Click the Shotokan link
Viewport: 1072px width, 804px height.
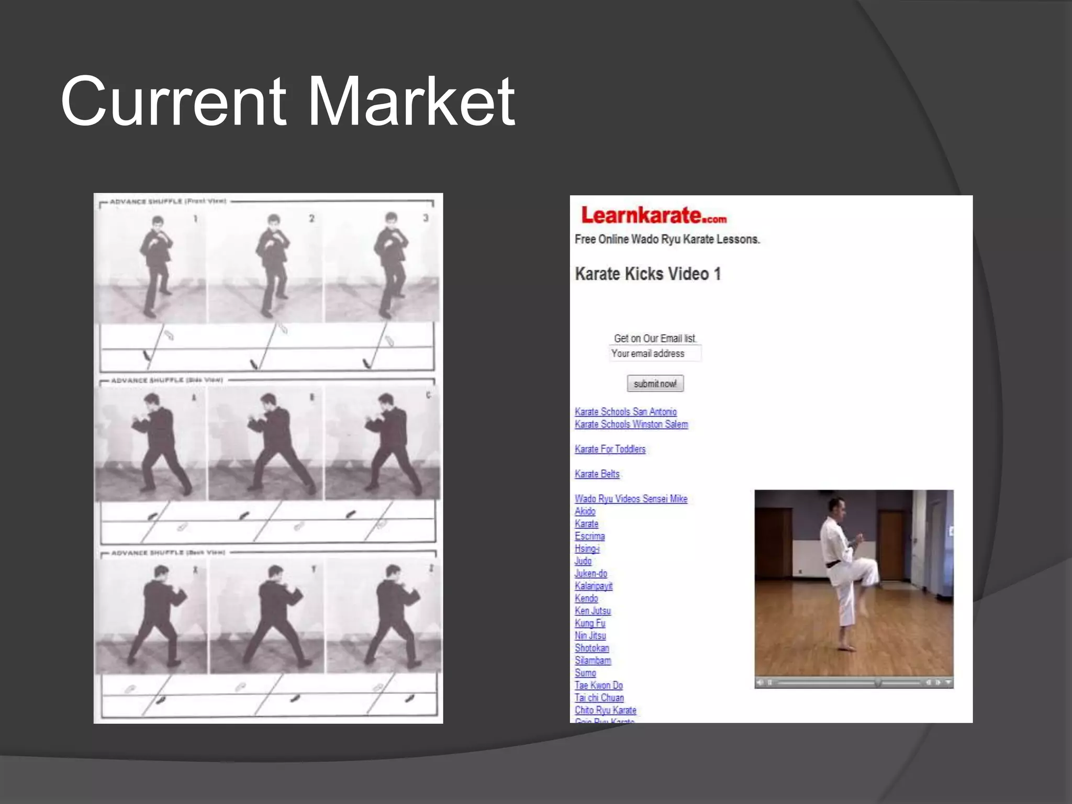592,648
